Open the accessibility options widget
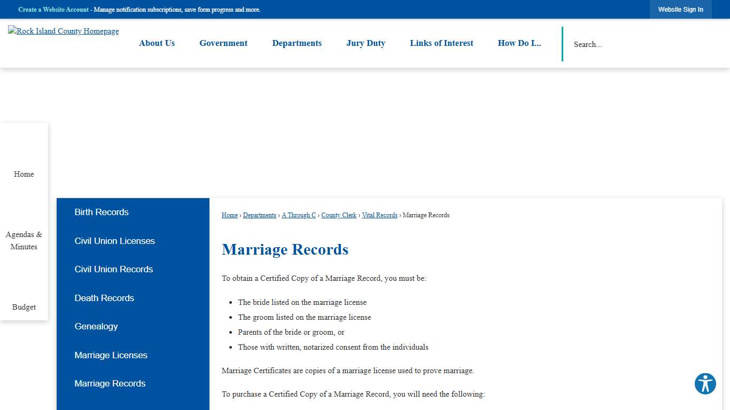Image resolution: width=730 pixels, height=410 pixels. (x=705, y=383)
